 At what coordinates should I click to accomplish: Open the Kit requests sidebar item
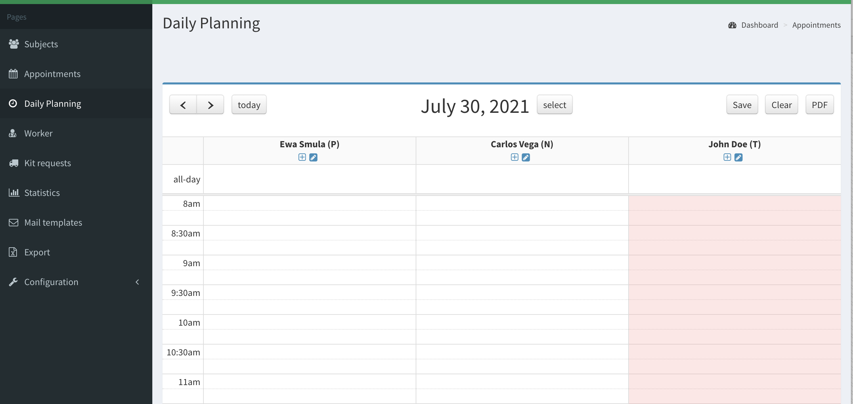tap(47, 163)
